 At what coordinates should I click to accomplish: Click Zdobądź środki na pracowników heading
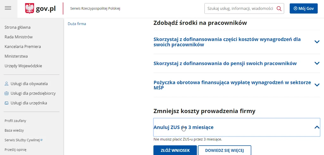pyautogui.click(x=200, y=23)
